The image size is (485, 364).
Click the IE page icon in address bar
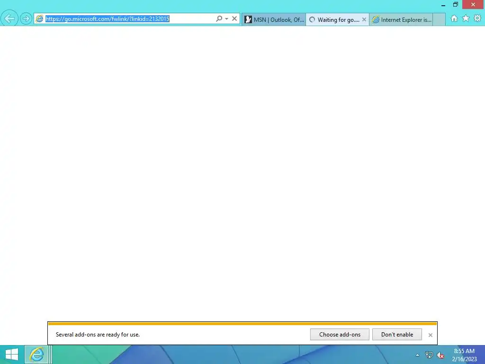tap(39, 19)
